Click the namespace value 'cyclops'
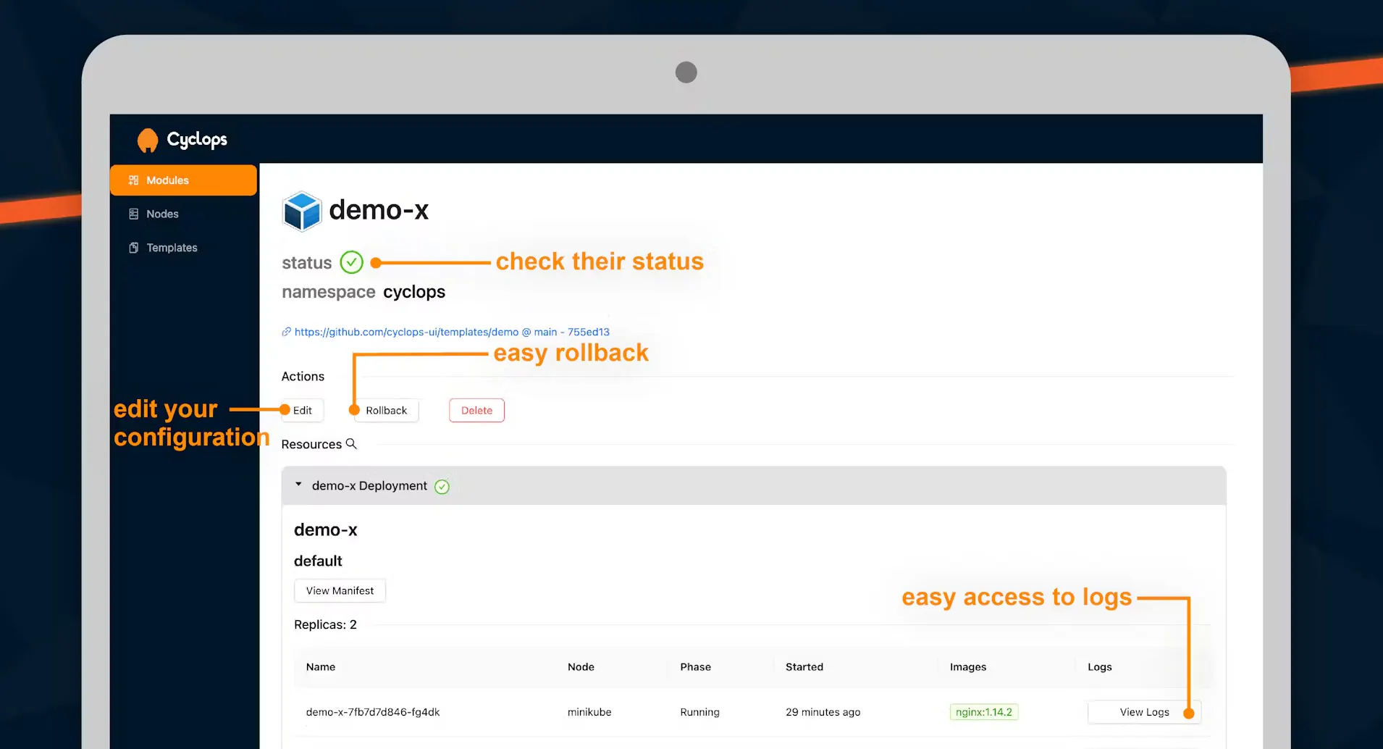This screenshot has width=1383, height=749. click(414, 292)
